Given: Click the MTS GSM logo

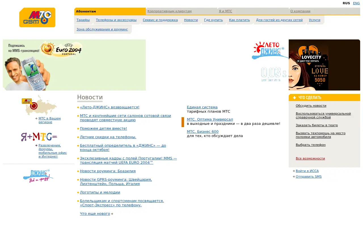Looking at the screenshot, I should pyautogui.click(x=37, y=18).
